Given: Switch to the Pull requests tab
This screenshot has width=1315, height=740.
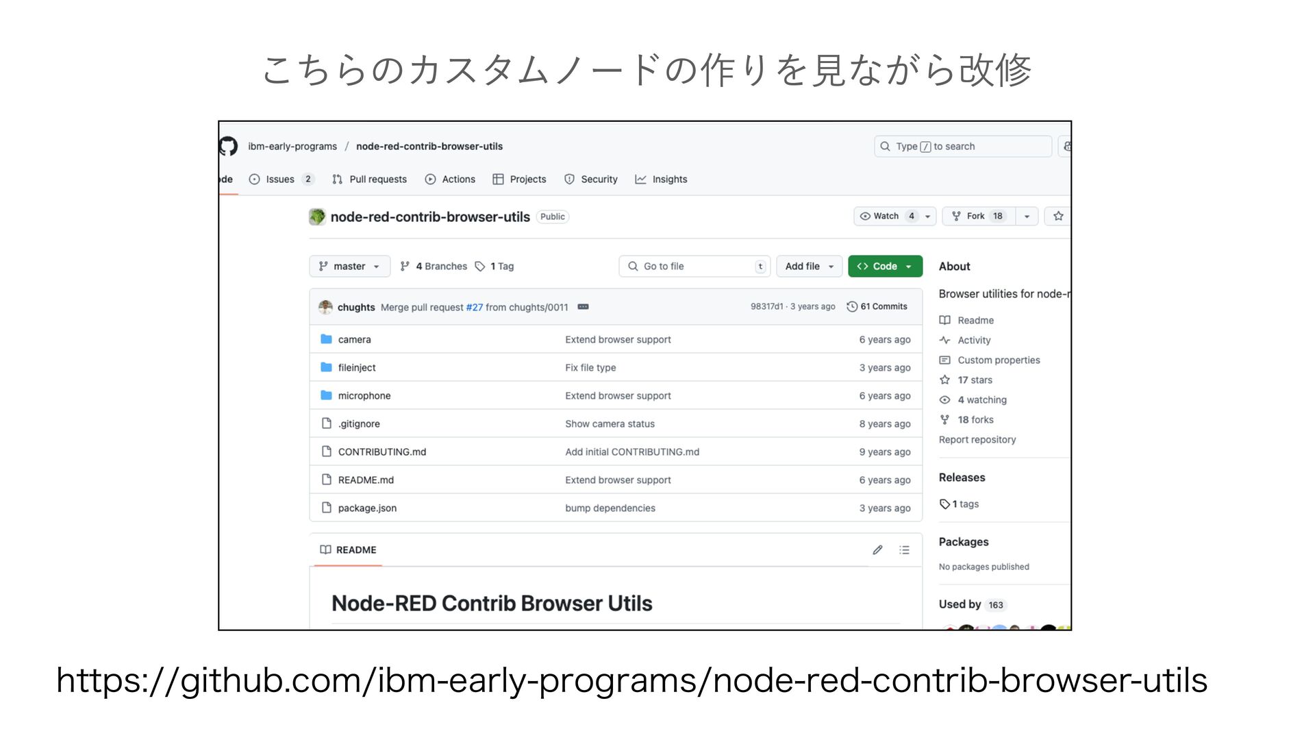Looking at the screenshot, I should (377, 179).
